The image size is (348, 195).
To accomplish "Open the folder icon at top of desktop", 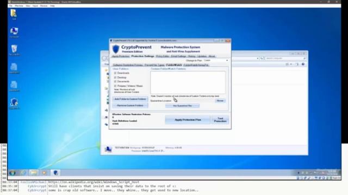I will click(14, 13).
